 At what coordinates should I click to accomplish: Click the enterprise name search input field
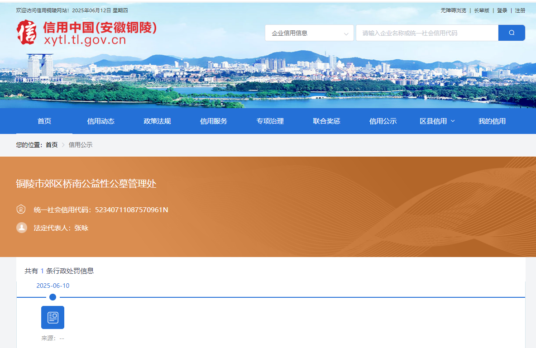pos(427,33)
